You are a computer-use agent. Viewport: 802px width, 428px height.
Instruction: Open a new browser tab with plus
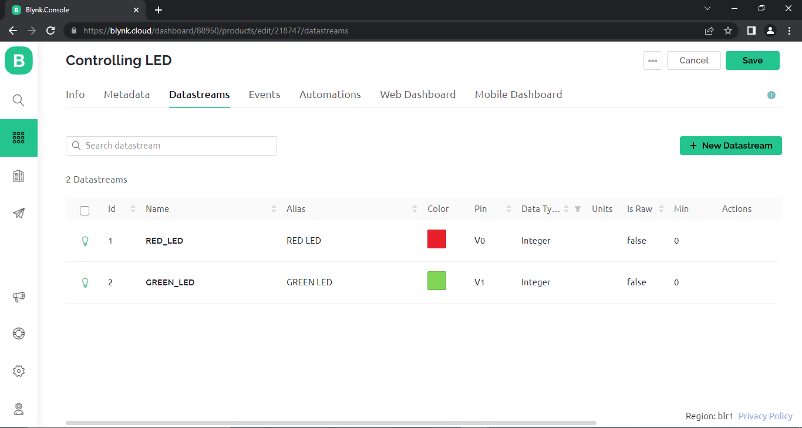coord(159,10)
